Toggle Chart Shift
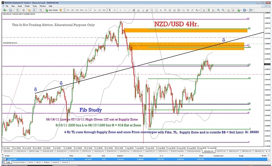The width and height of the screenshot is (272, 166). pyautogui.click(x=233, y=10)
